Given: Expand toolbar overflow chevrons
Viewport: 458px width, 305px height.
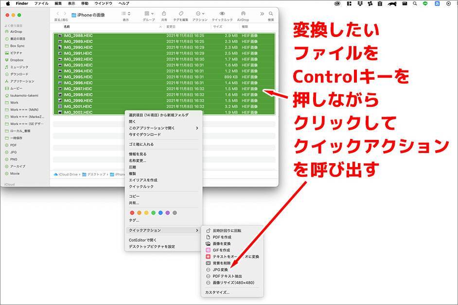Looking at the screenshot, I should click(262, 14).
